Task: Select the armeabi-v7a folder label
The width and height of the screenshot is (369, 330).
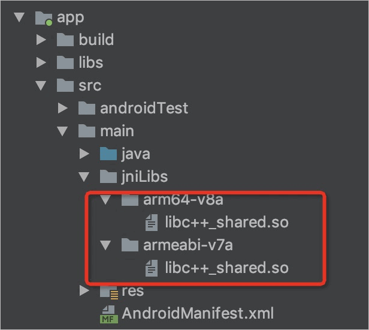Action: (x=188, y=245)
